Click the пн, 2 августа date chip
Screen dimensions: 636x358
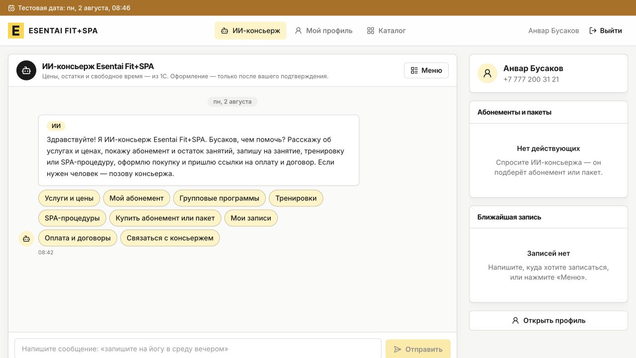(233, 101)
